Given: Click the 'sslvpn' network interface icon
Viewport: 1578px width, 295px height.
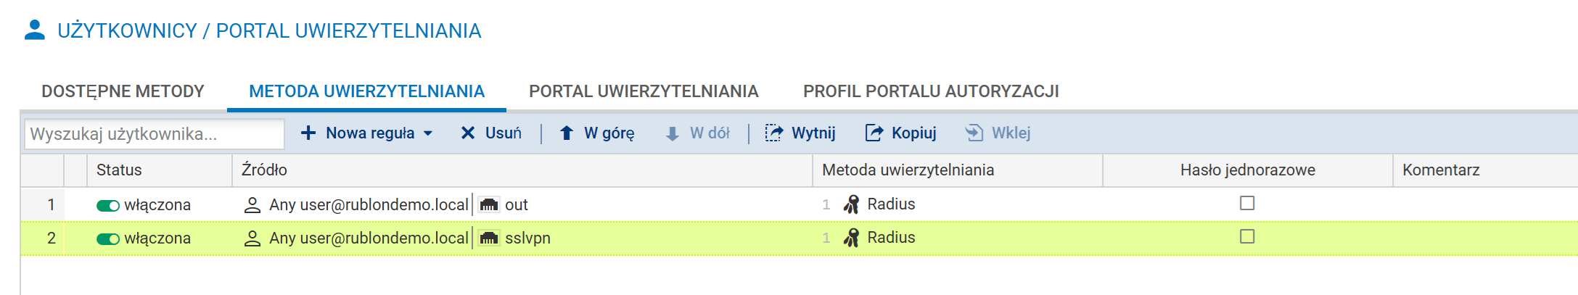Looking at the screenshot, I should pyautogui.click(x=489, y=238).
